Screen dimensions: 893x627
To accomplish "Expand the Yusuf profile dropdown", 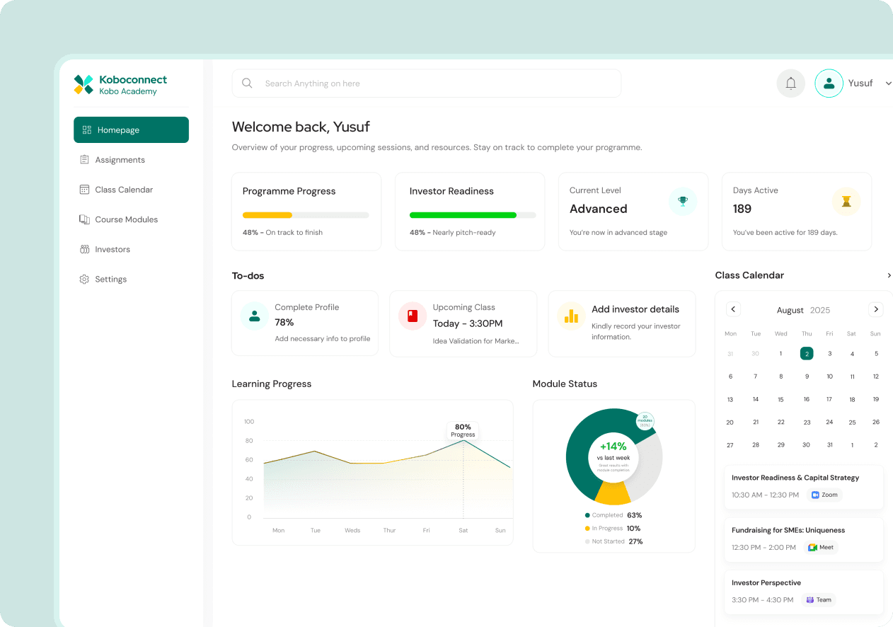I will [x=888, y=83].
